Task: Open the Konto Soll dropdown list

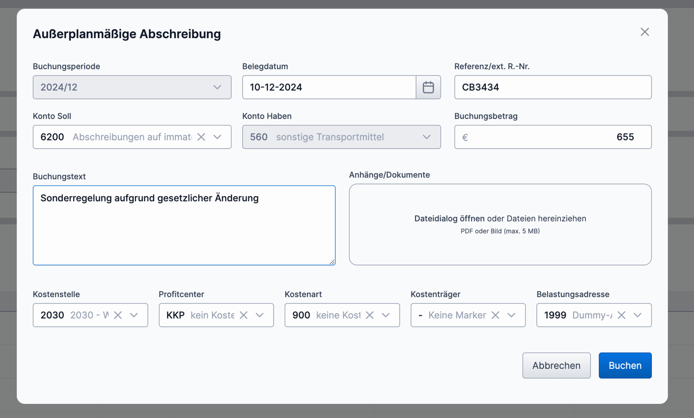Action: tap(218, 137)
